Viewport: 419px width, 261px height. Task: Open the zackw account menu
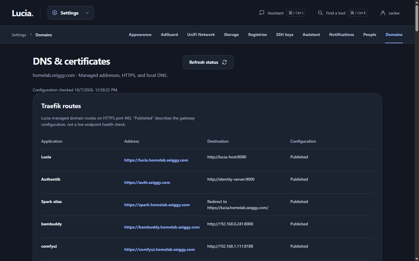click(x=390, y=13)
